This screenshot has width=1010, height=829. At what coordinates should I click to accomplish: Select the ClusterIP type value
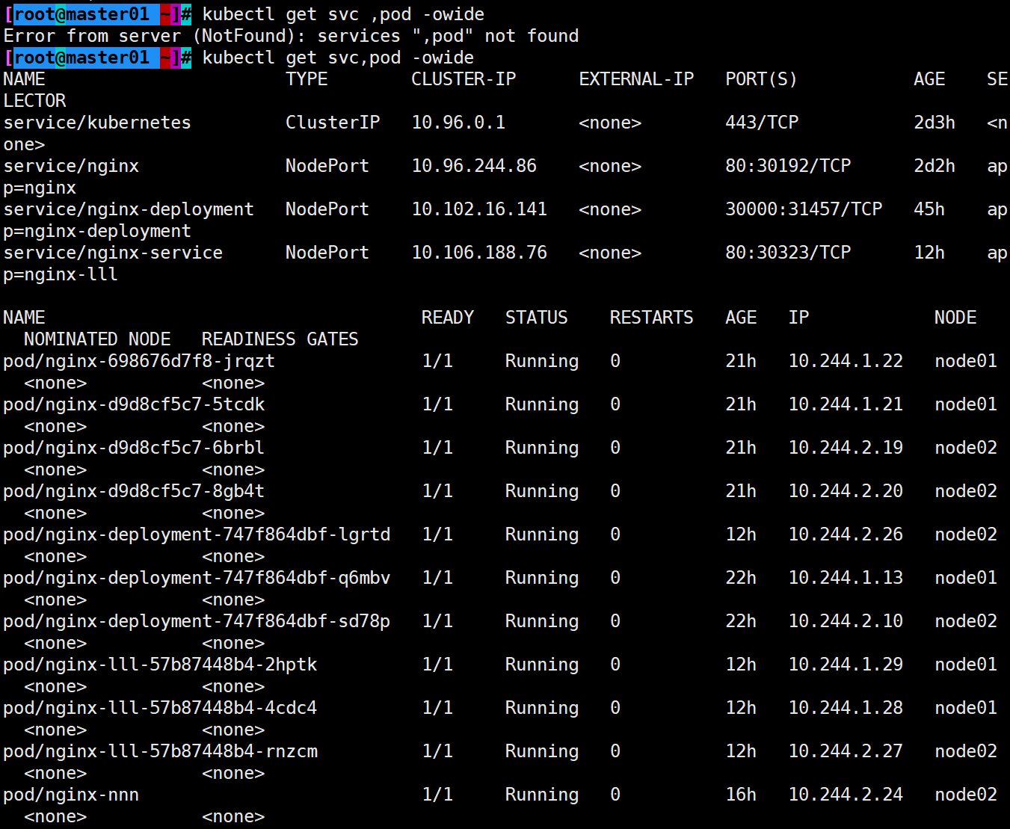(333, 123)
